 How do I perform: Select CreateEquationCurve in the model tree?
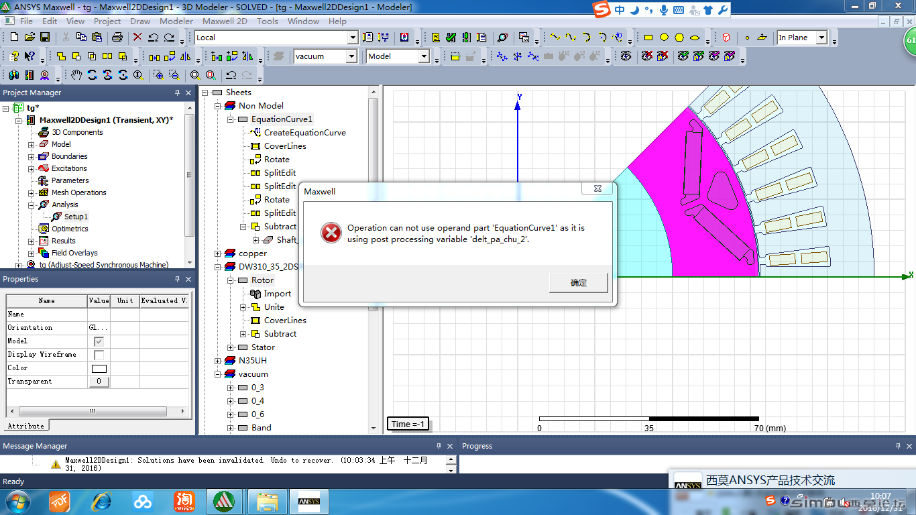(305, 133)
